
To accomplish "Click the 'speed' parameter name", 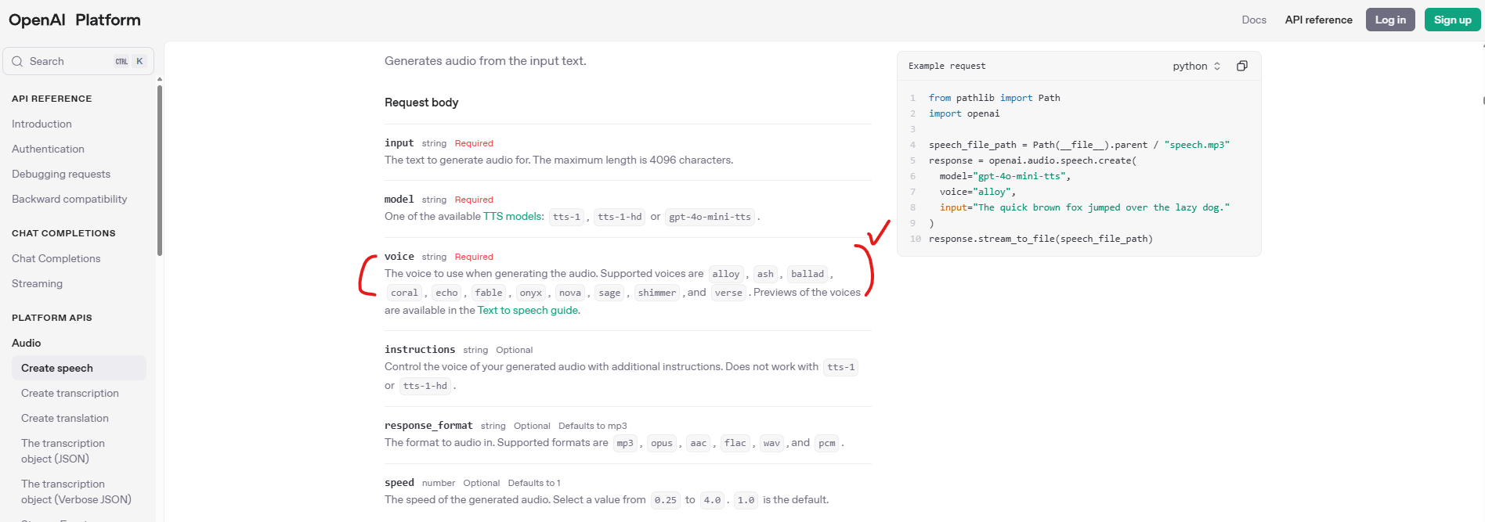I will [x=399, y=483].
